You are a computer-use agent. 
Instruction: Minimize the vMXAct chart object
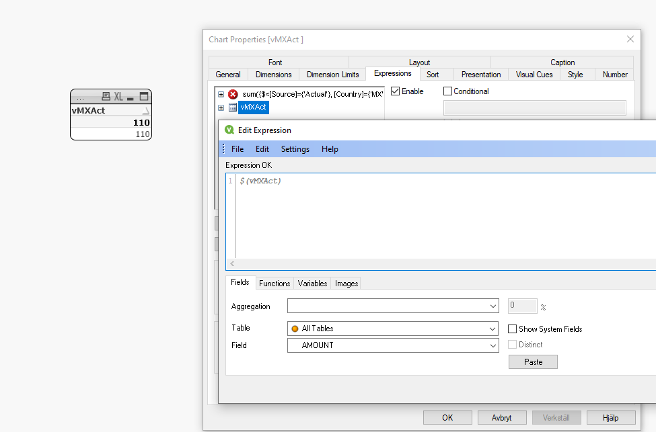coord(130,97)
